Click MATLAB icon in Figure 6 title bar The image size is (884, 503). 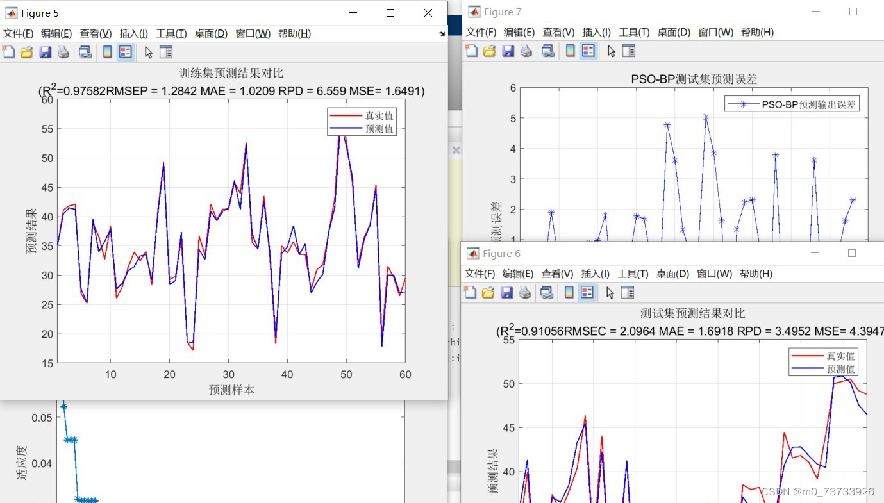[472, 253]
